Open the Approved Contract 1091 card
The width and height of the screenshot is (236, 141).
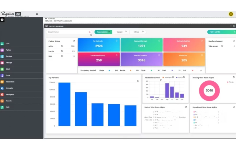pos(142,45)
